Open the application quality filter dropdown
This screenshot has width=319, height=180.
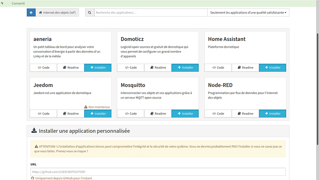tap(248, 12)
